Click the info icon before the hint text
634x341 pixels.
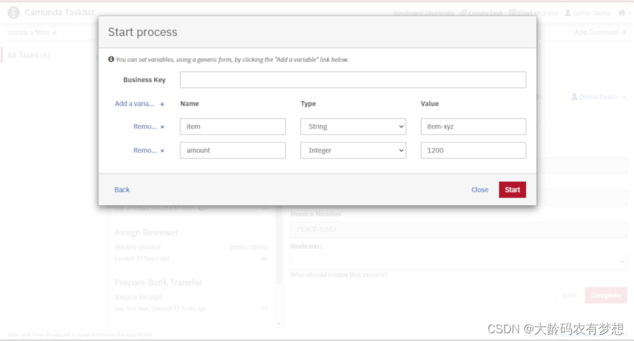pyautogui.click(x=111, y=59)
